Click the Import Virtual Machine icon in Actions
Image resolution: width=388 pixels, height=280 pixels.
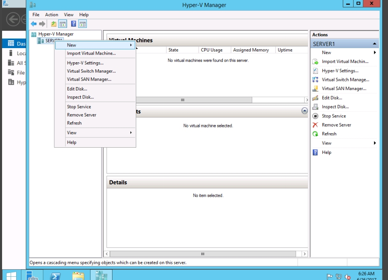coord(315,61)
